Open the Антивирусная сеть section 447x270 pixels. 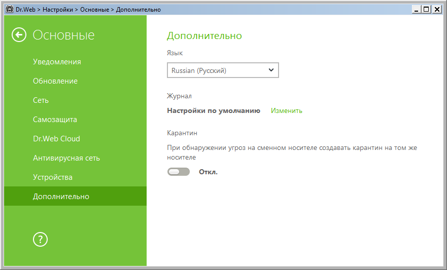[x=66, y=158]
